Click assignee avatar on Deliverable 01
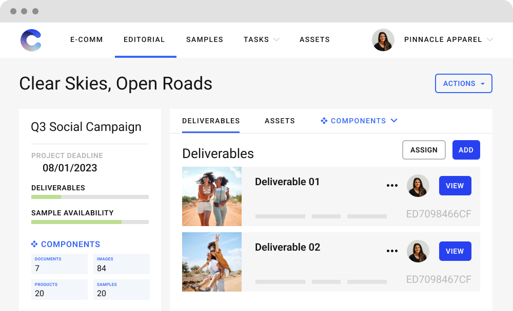 pyautogui.click(x=418, y=186)
